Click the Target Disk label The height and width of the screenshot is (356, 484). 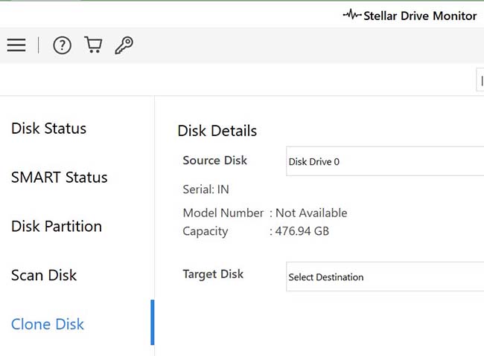213,274
